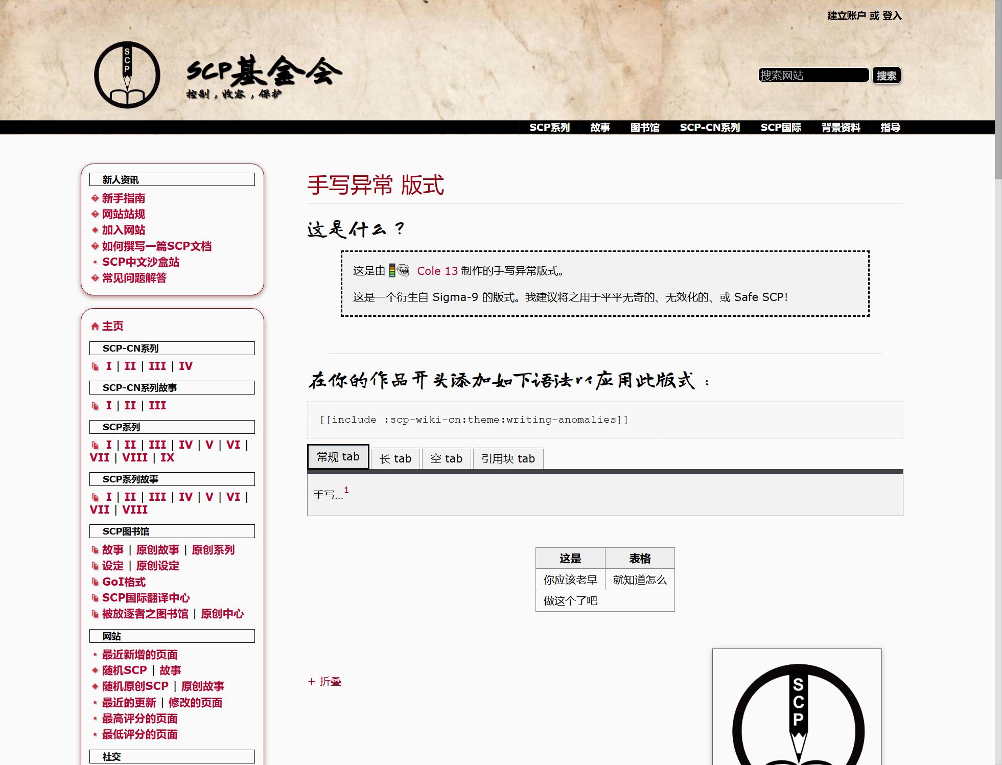Open the 登入 login link
Screen dimensions: 1002x765
(x=892, y=16)
